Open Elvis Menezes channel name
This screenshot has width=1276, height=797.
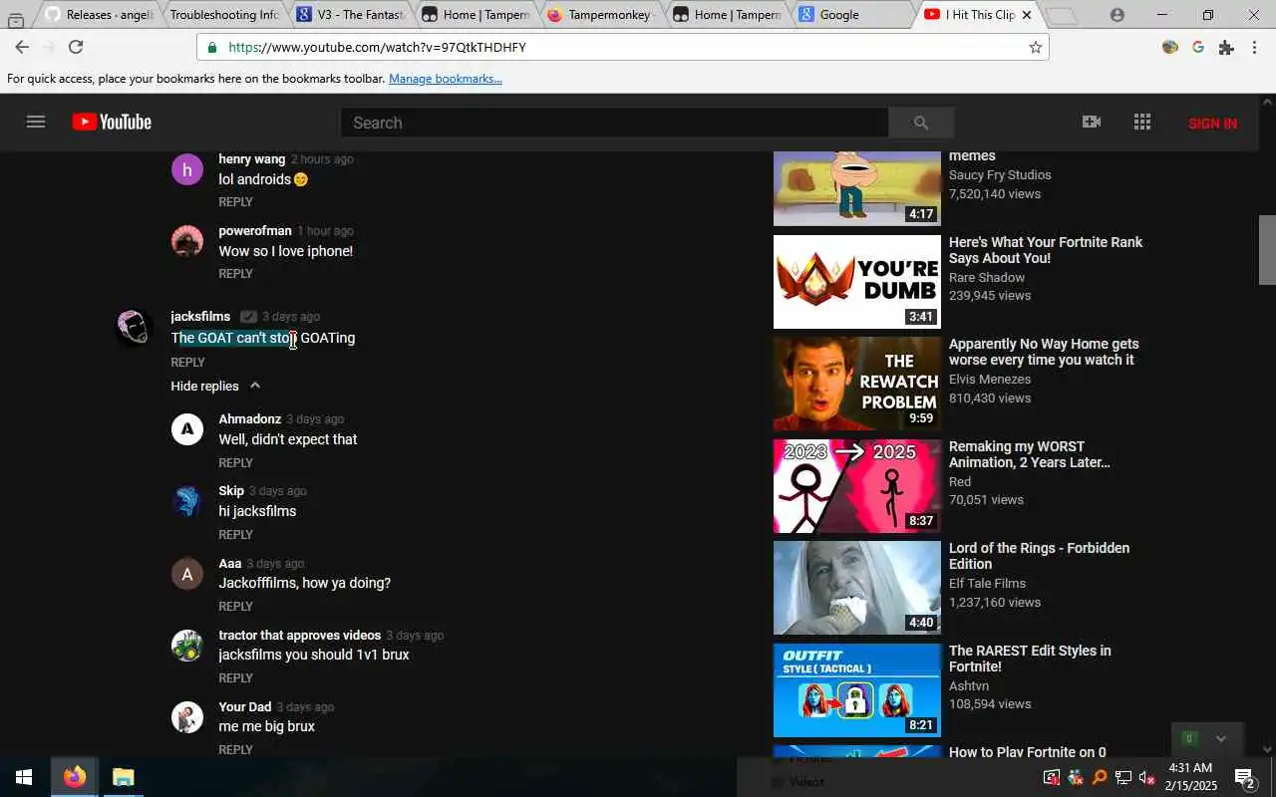990,380
